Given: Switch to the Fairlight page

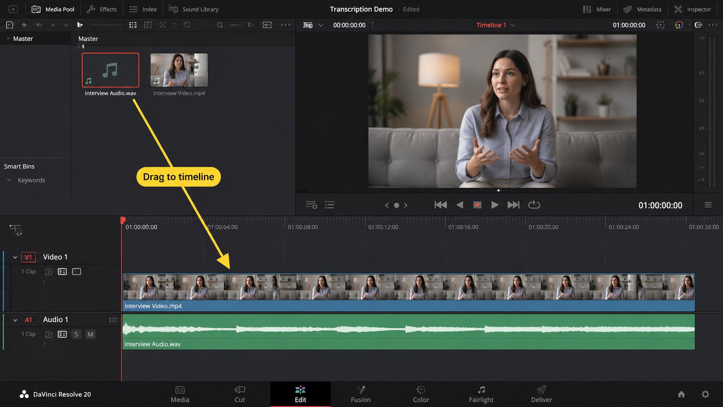Looking at the screenshot, I should (x=481, y=394).
